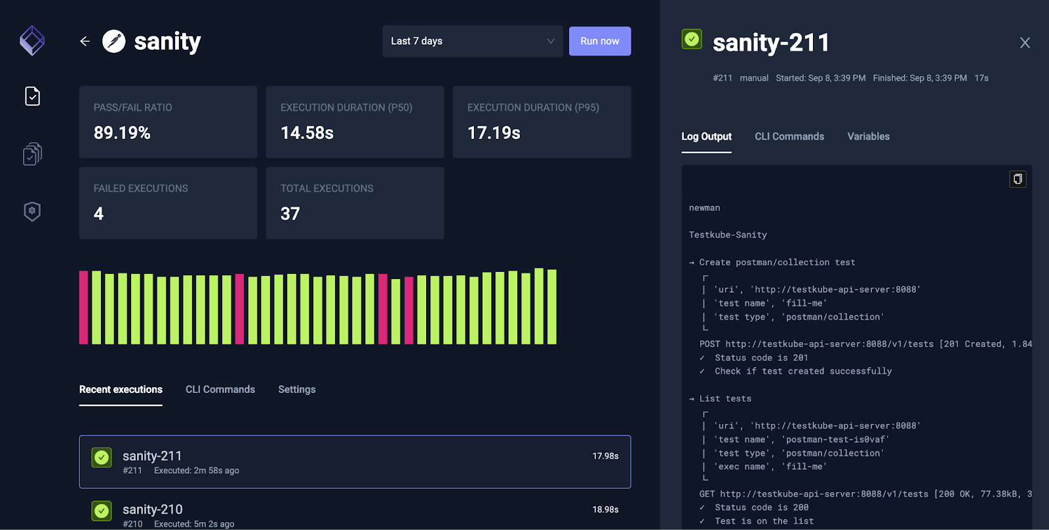Click the first pink failed execution bar
The image size is (1049, 530).
pos(83,307)
